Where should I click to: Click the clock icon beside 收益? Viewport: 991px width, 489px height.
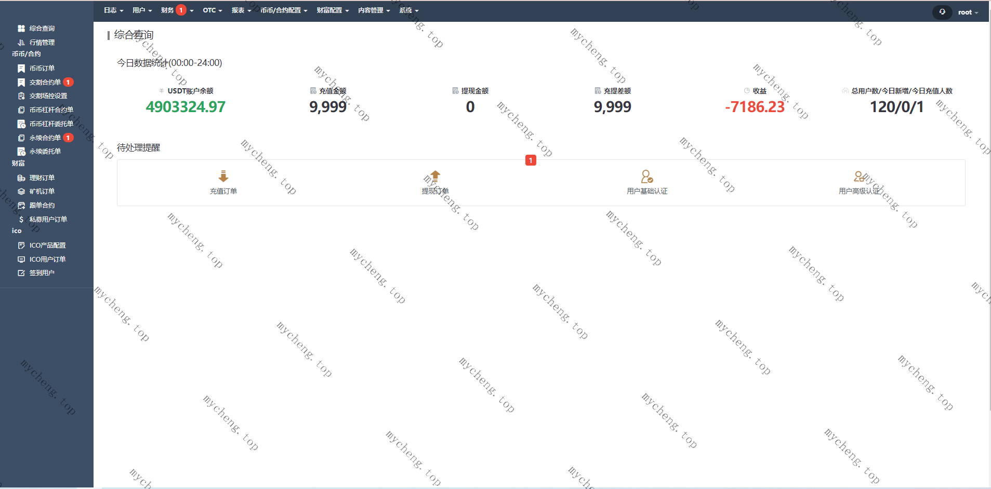(x=747, y=91)
